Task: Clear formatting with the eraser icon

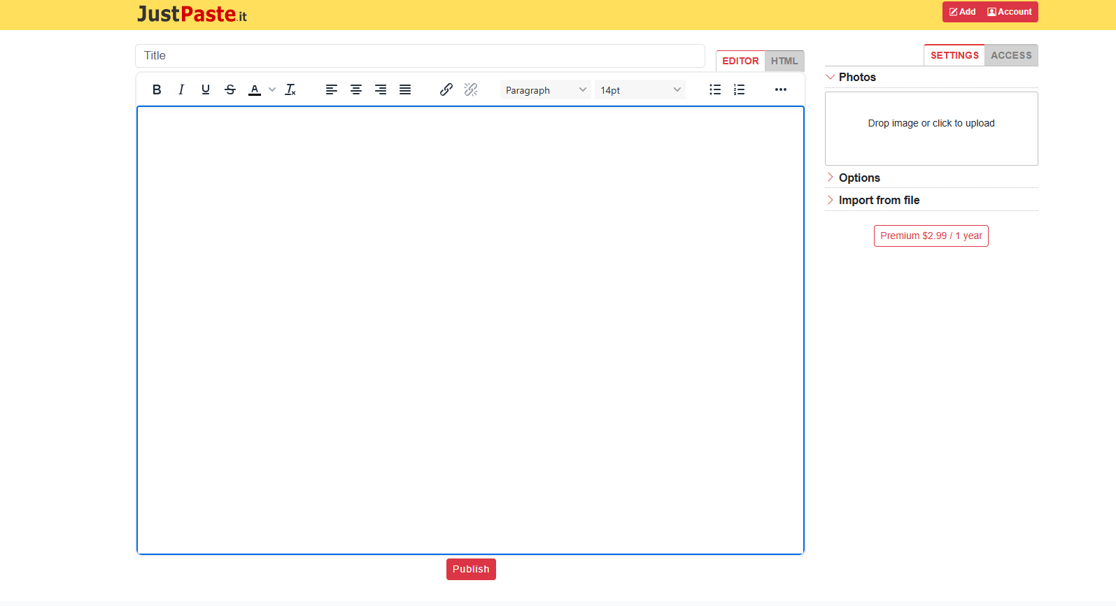Action: coord(290,89)
